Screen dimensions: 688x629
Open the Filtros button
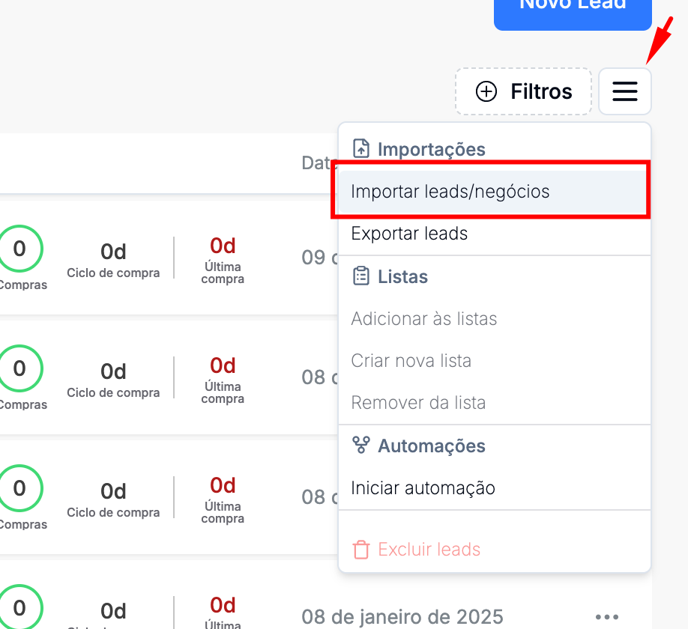[x=523, y=91]
